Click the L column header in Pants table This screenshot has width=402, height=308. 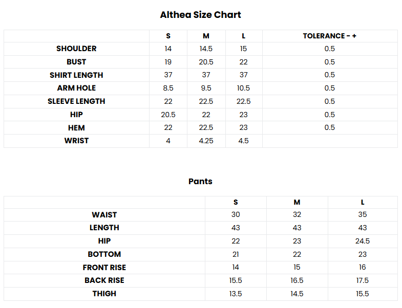(363, 203)
